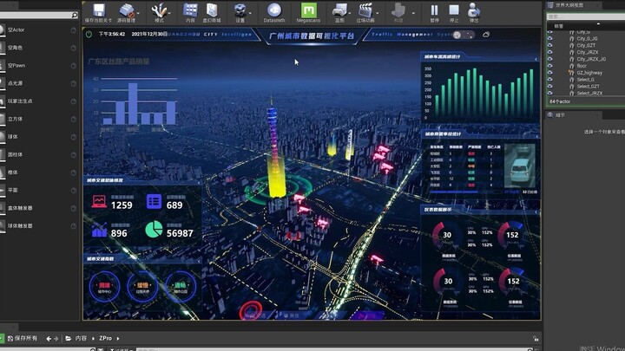Open the Blueprints dropdown arrow

[350, 13]
